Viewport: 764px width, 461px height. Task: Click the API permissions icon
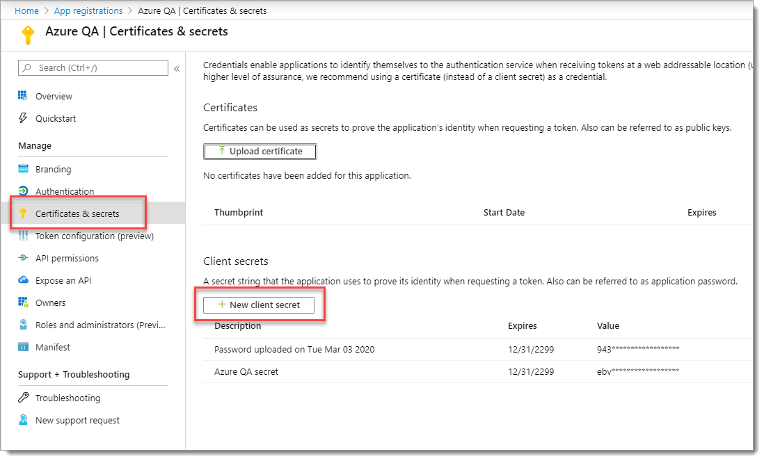pyautogui.click(x=23, y=258)
